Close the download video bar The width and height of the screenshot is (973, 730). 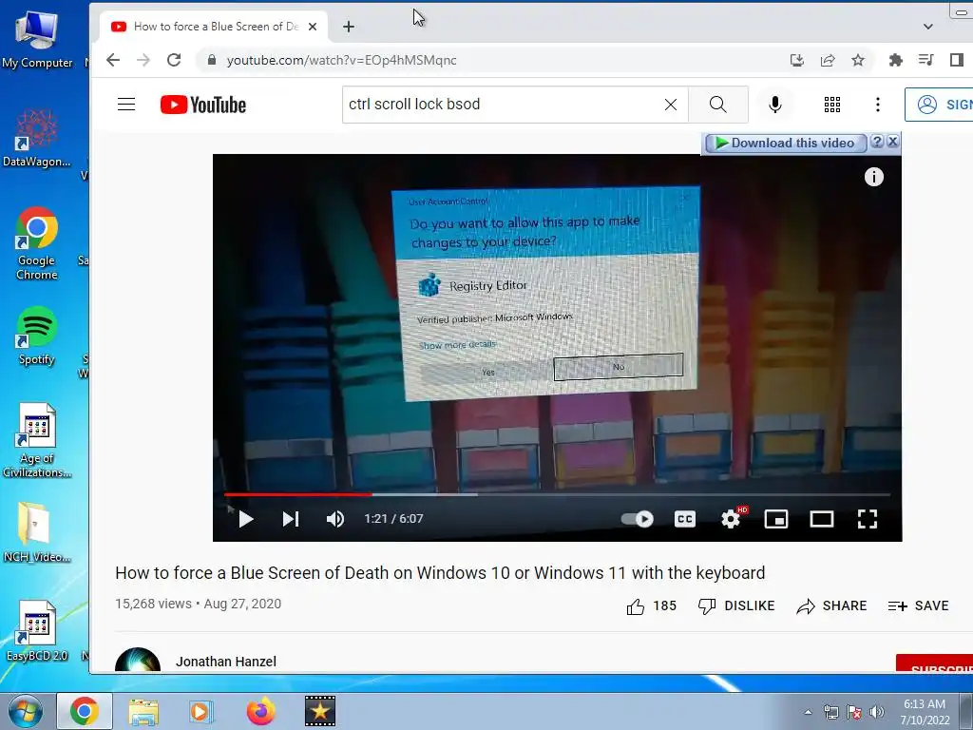[x=893, y=142]
